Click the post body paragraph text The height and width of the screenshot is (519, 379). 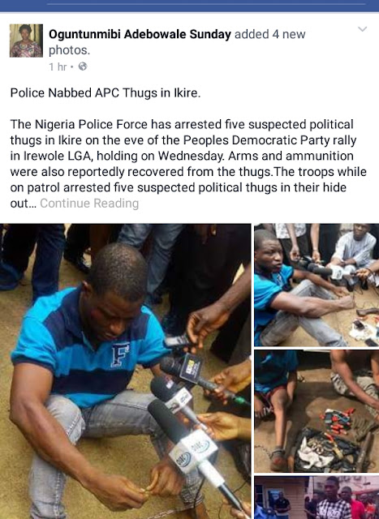(x=188, y=164)
